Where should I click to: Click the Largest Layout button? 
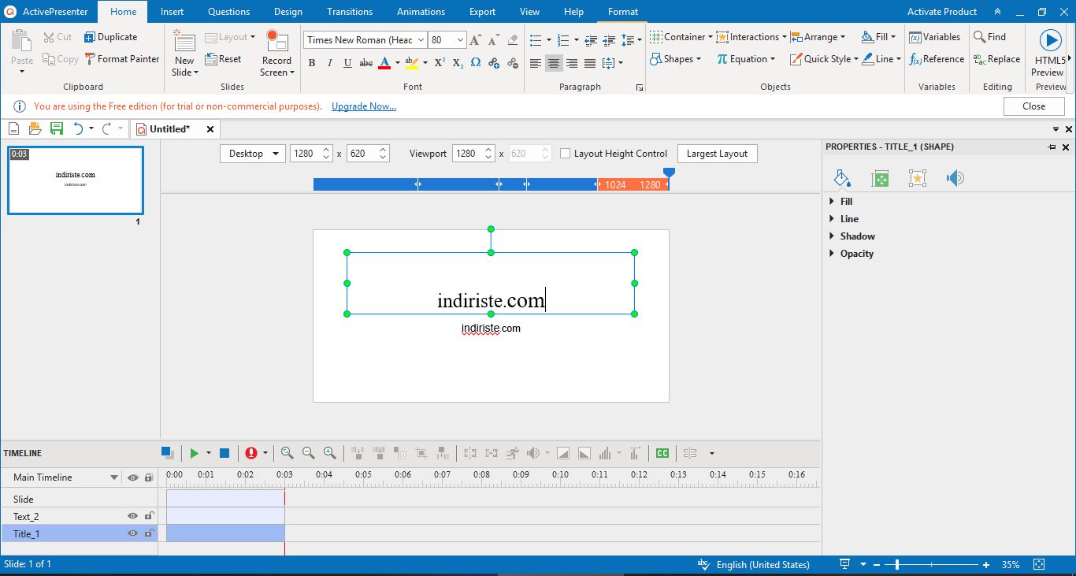717,154
